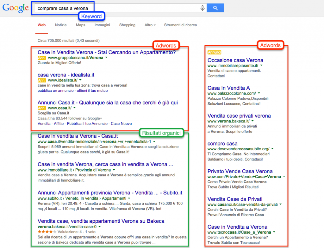The height and width of the screenshot is (248, 324).
Task: Click 'pubblica un annuncio' sitelink
Action: 56,90
